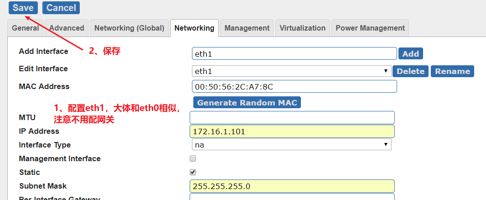The height and width of the screenshot is (200, 486).
Task: Click the Add Interface text field
Action: pyautogui.click(x=294, y=54)
